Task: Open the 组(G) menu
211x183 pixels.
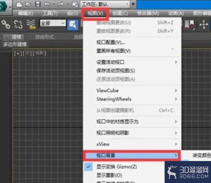Action: coord(73,13)
